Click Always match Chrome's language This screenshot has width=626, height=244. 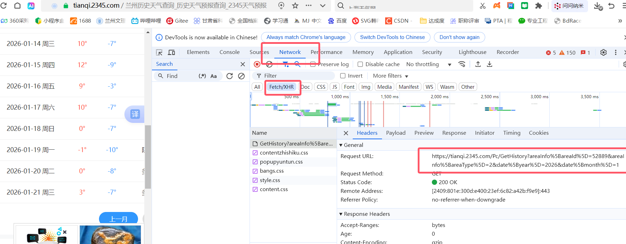(306, 37)
